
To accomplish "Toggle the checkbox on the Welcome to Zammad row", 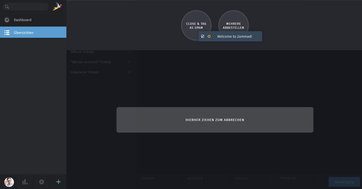I will tap(202, 36).
